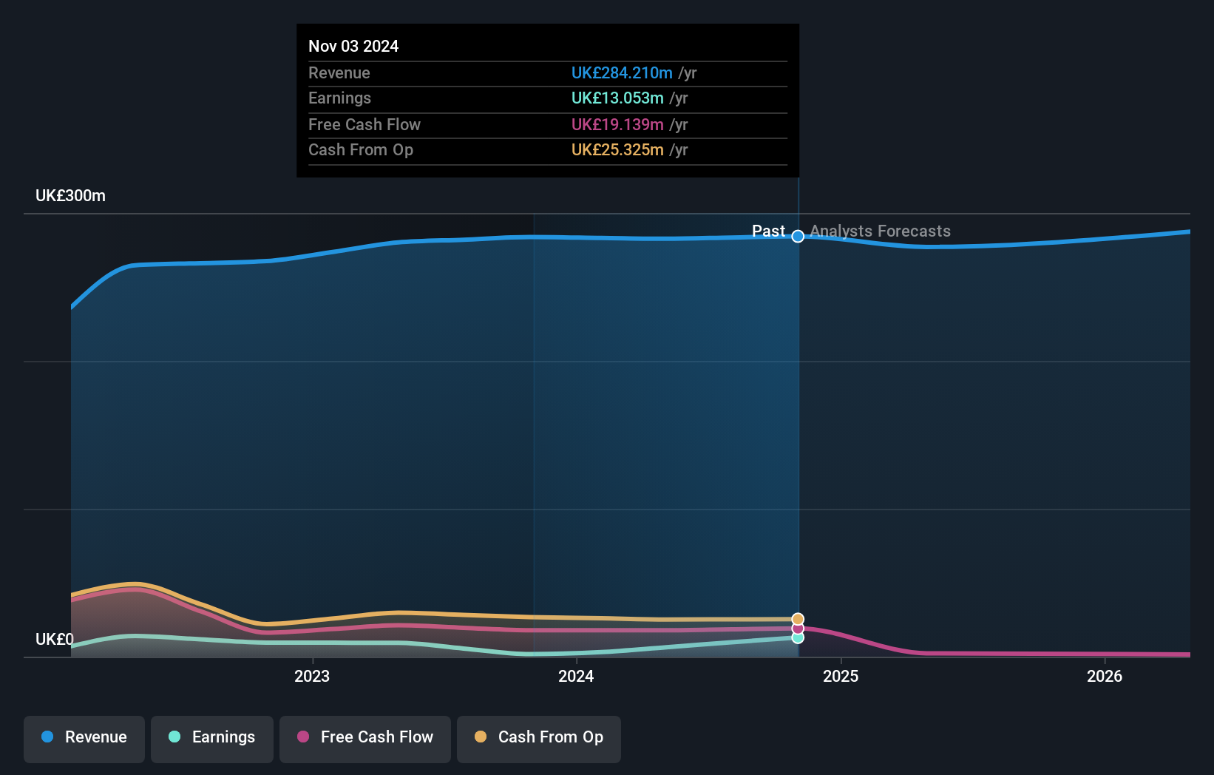Click the blue Revenue data point marker

[798, 237]
